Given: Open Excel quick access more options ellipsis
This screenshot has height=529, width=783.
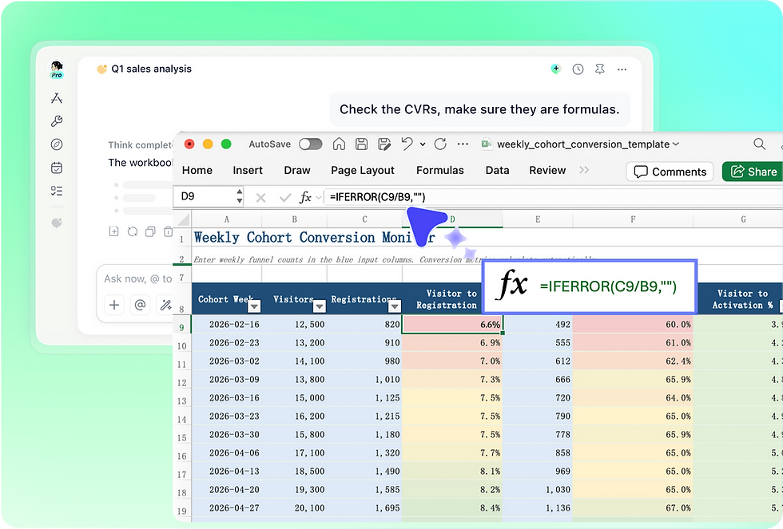Looking at the screenshot, I should [x=463, y=144].
